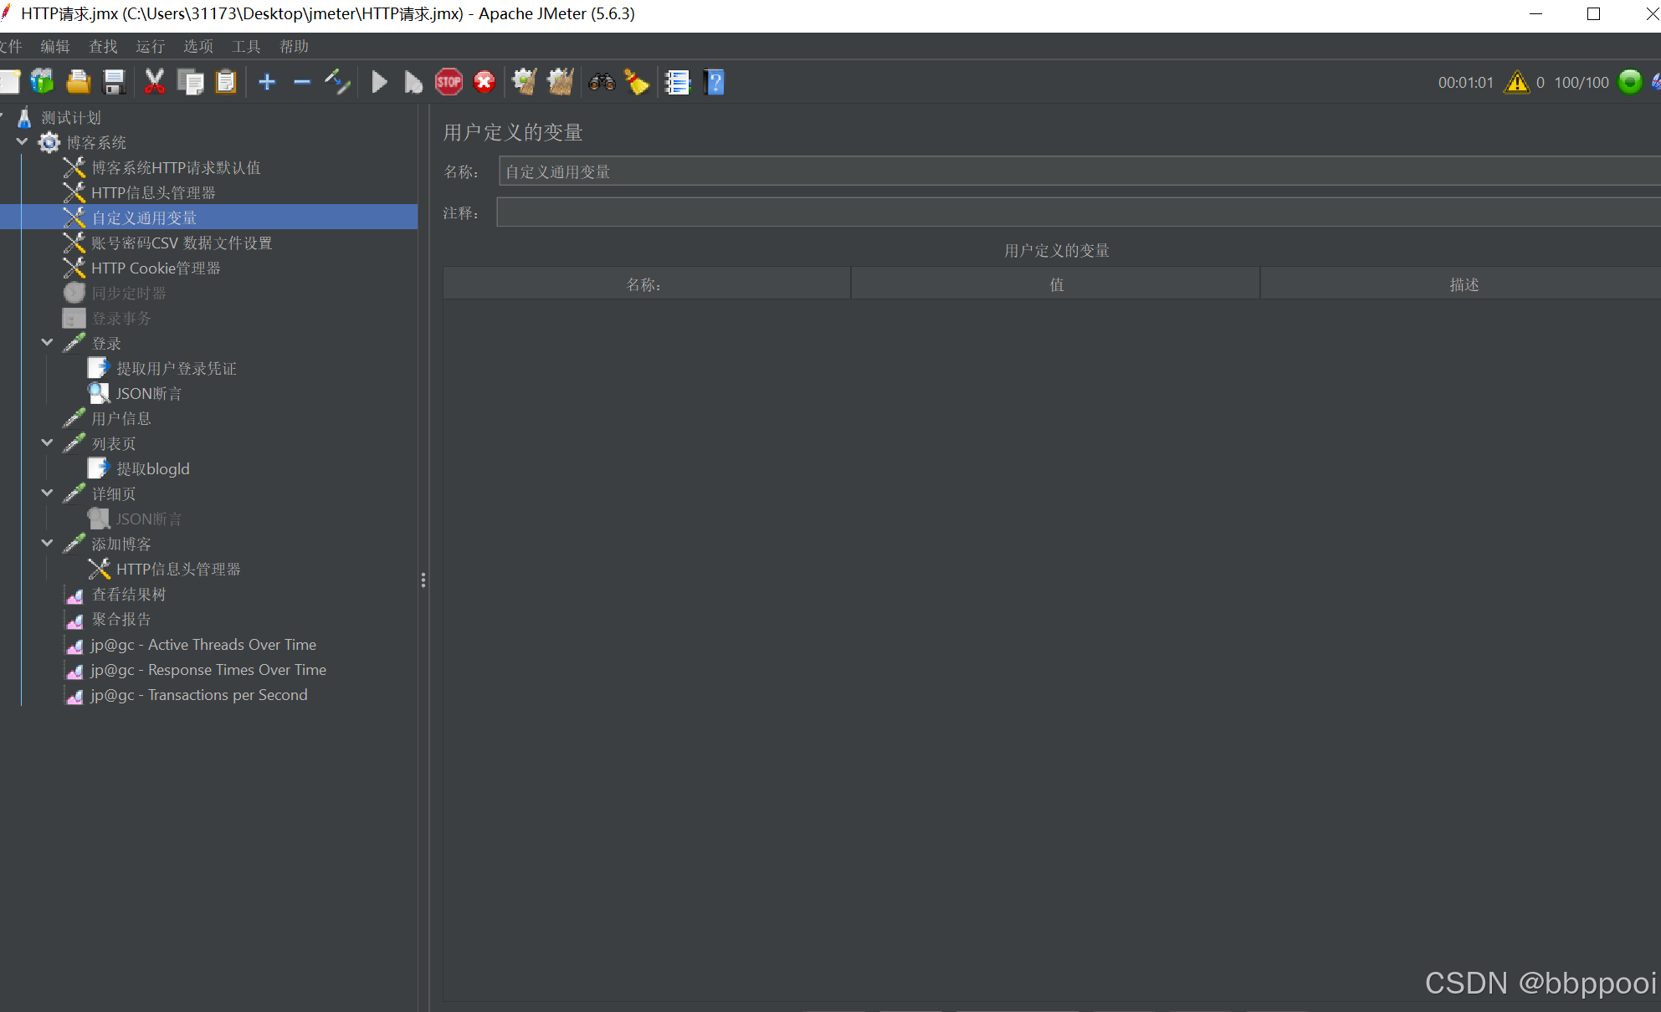Screen dimensions: 1661x1012
Task: Click the Shutdown red X icon
Action: tap(484, 82)
